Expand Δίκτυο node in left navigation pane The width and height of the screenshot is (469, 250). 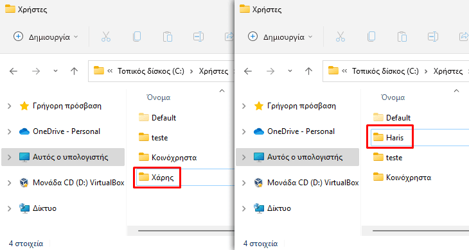(x=9, y=208)
